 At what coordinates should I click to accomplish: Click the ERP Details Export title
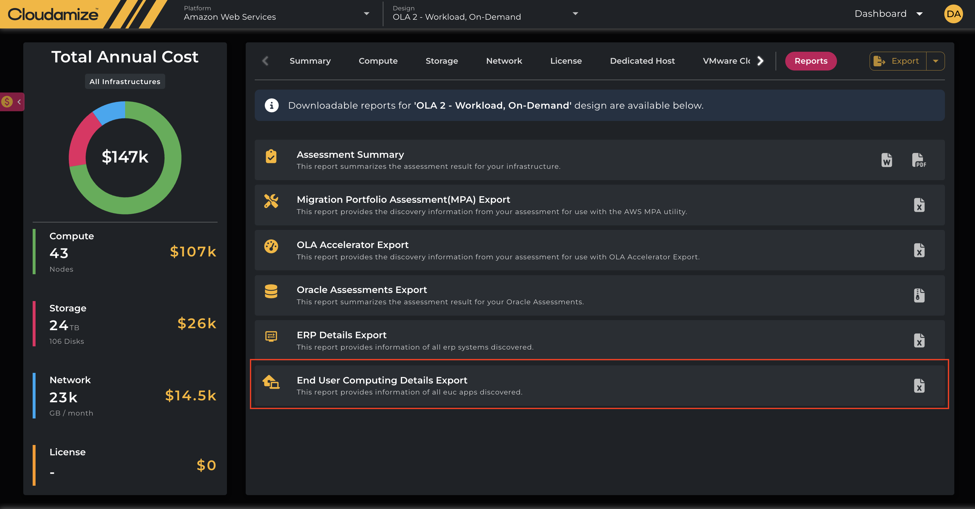pos(341,335)
